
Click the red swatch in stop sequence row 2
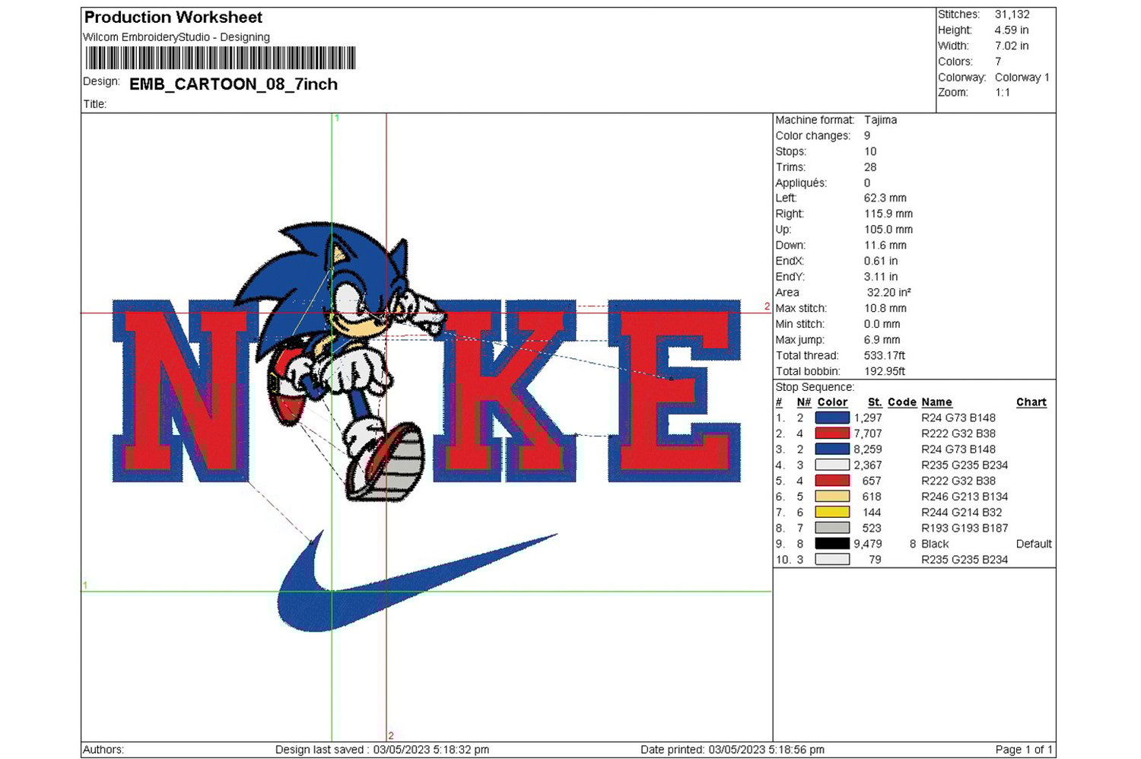coord(832,433)
